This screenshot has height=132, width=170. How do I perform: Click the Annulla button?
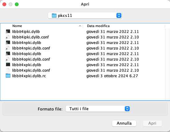pos(124,123)
